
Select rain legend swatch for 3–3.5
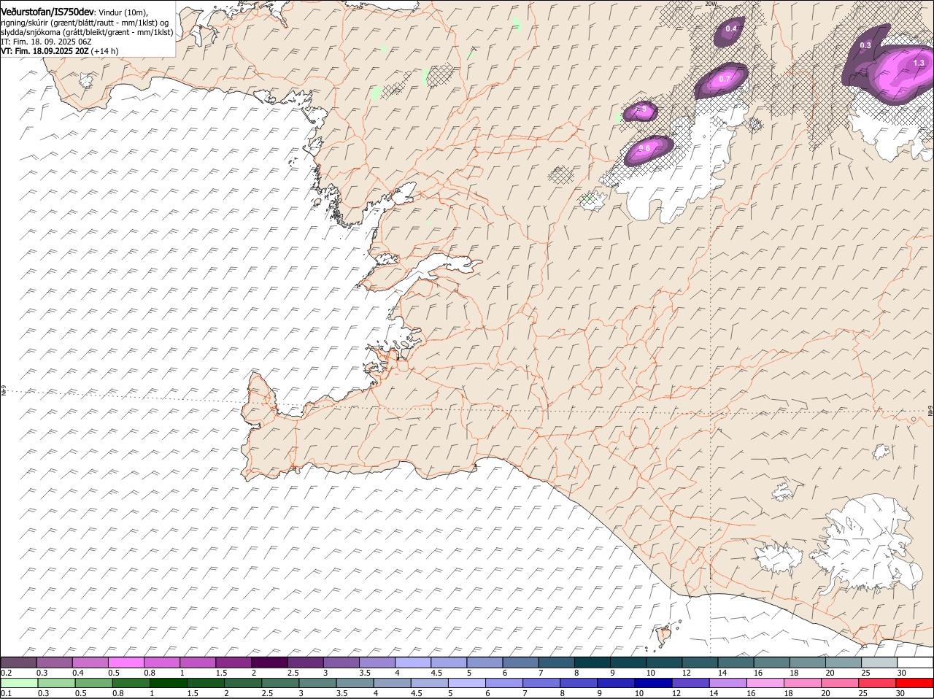coord(317,683)
